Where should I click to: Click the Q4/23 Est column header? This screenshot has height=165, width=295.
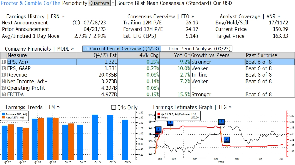[x=97, y=55]
